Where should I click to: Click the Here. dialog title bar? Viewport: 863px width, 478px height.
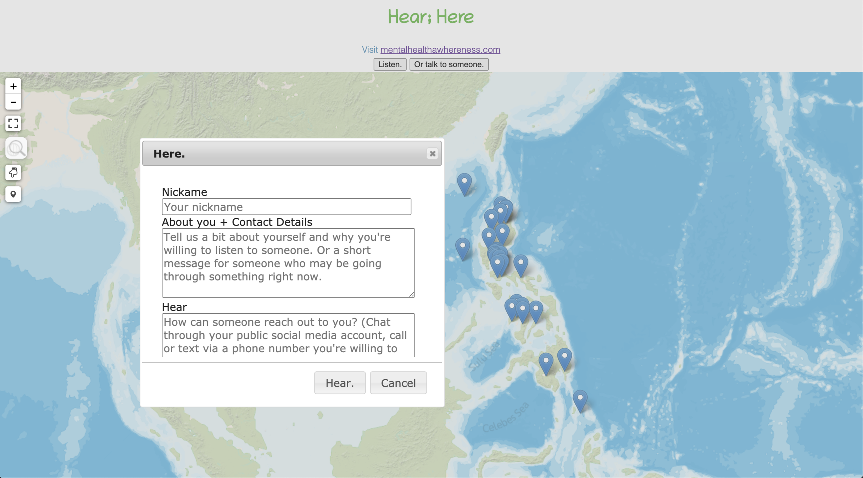coord(284,154)
